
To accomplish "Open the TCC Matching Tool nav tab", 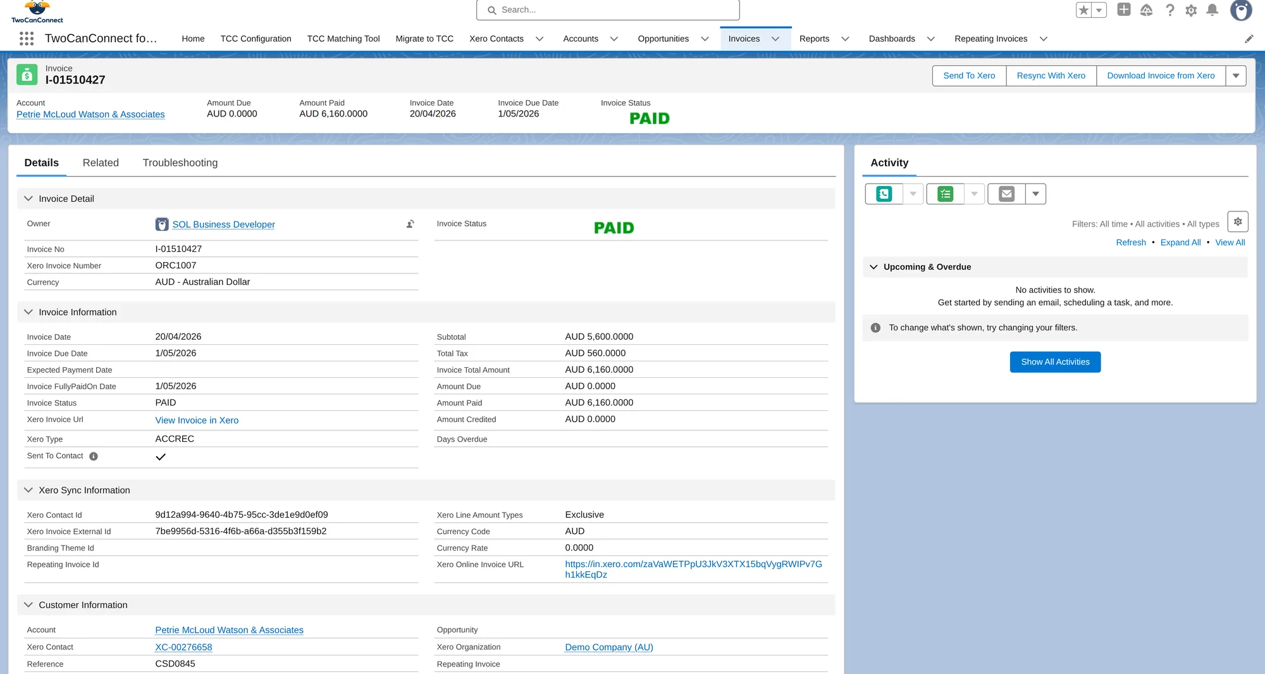I will point(343,39).
